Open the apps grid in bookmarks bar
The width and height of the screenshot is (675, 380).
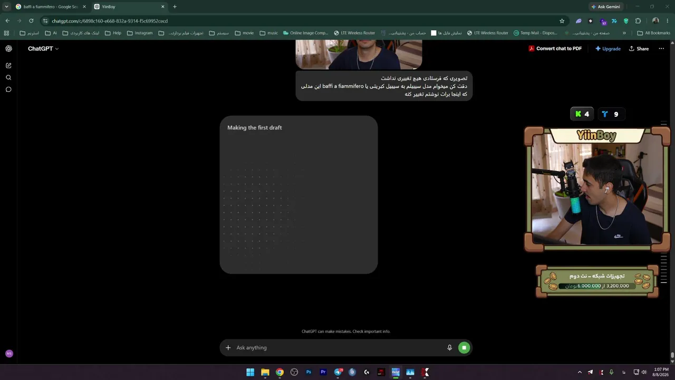click(x=6, y=33)
